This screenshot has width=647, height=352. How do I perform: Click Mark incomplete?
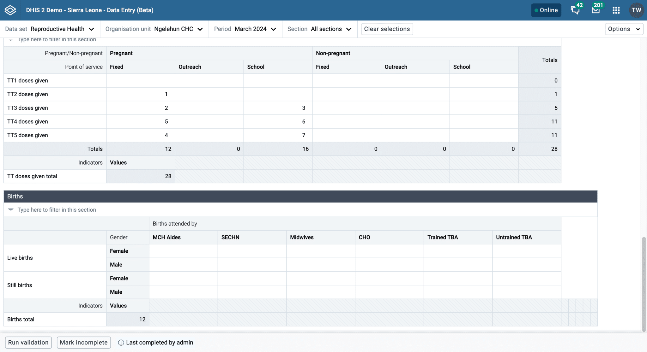pos(83,342)
